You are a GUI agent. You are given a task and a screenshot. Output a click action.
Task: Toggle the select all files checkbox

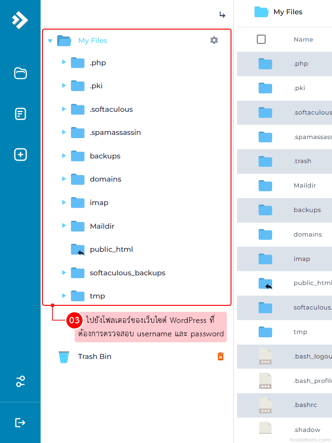(261, 39)
